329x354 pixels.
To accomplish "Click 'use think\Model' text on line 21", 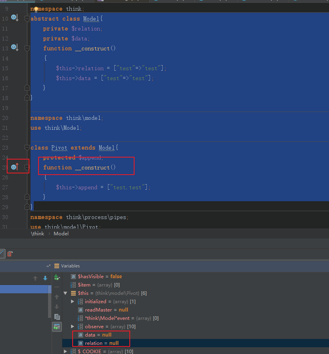I will pos(55,128).
